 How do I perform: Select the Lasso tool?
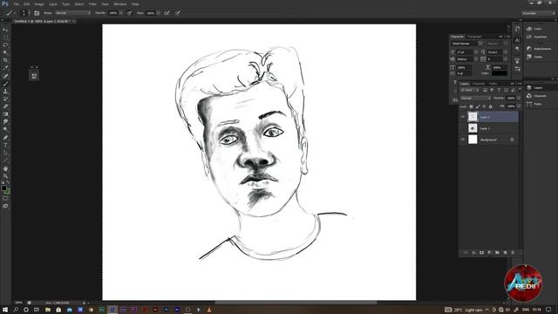[x=5, y=44]
